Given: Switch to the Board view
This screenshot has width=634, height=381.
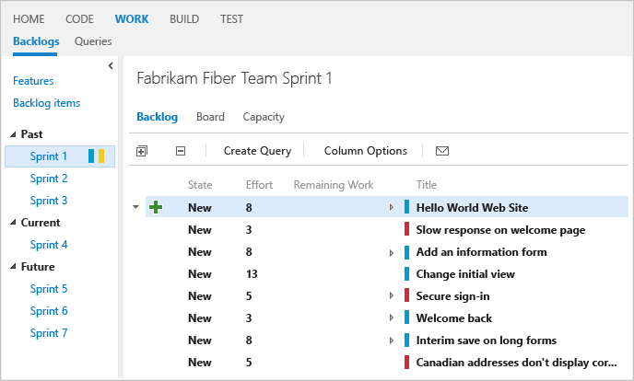Looking at the screenshot, I should click(210, 117).
